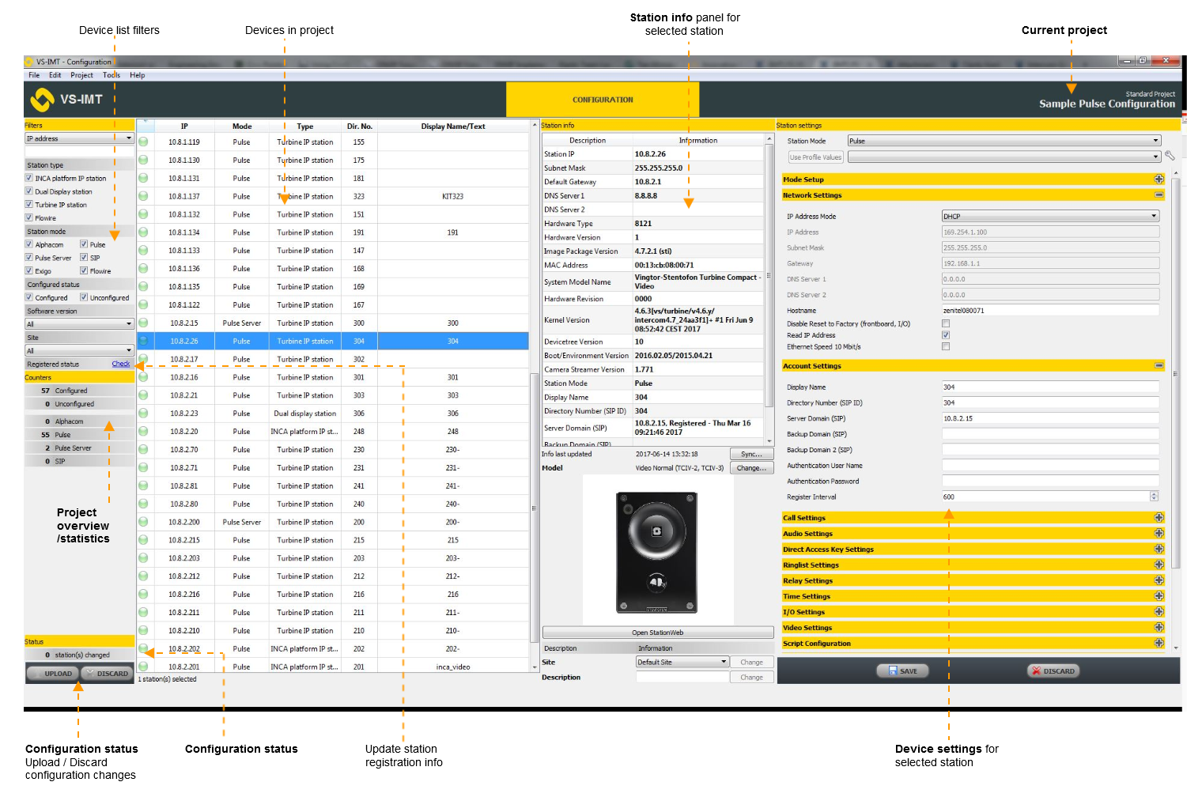1202x797 pixels.
Task: Click the Hostname input field
Action: (x=1049, y=311)
